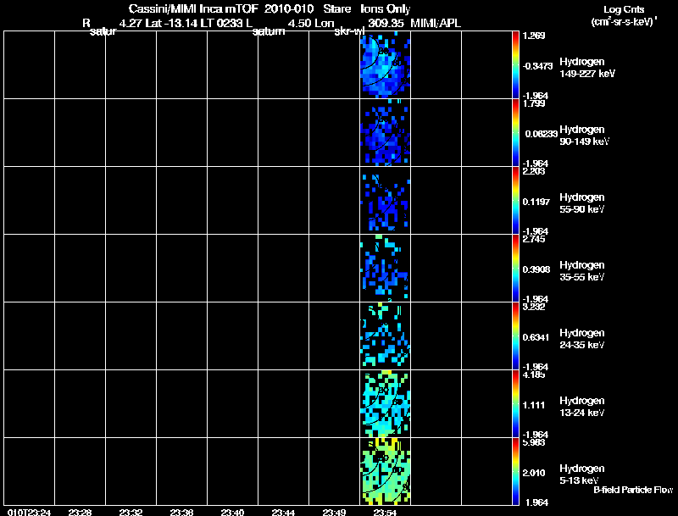Click the color bar beside Hydrogen 149-227 keV
This screenshot has height=516, width=678.
(515, 65)
